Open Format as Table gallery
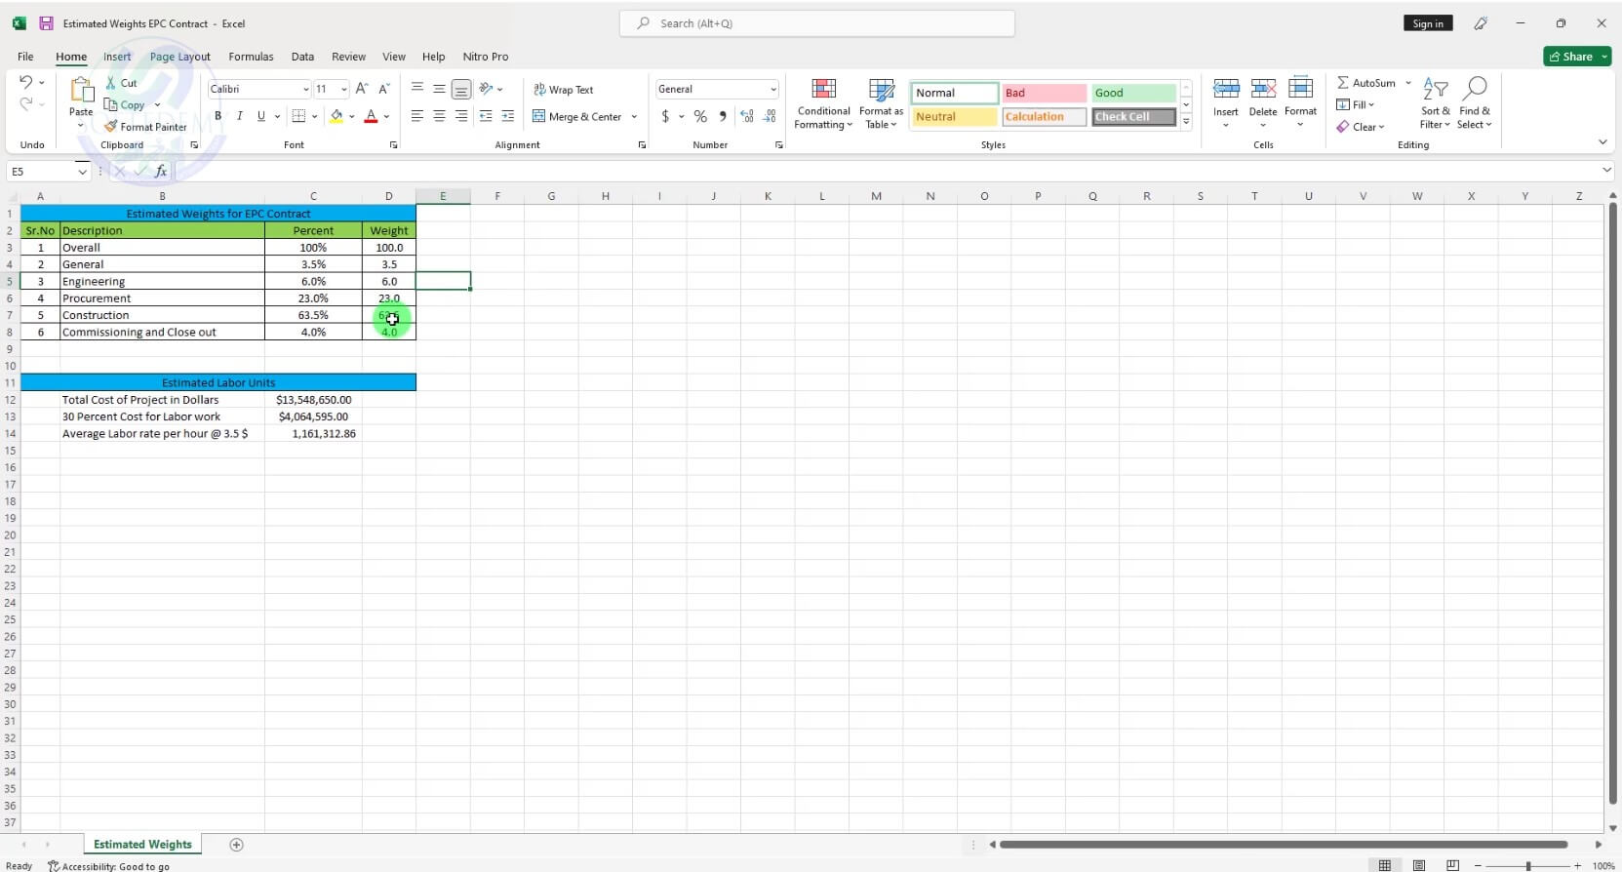The height and width of the screenshot is (872, 1622). click(881, 103)
